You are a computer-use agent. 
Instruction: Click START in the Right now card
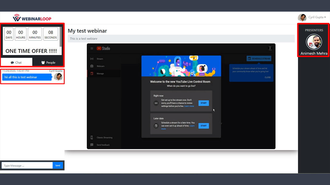[x=204, y=103]
